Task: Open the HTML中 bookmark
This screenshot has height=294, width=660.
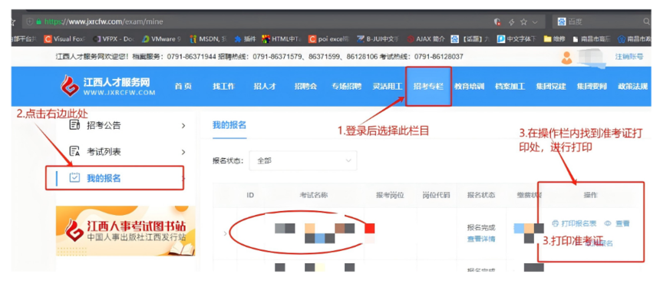Action: pos(282,38)
